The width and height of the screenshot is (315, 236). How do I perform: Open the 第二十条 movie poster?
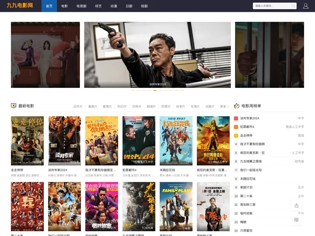[x=27, y=206]
